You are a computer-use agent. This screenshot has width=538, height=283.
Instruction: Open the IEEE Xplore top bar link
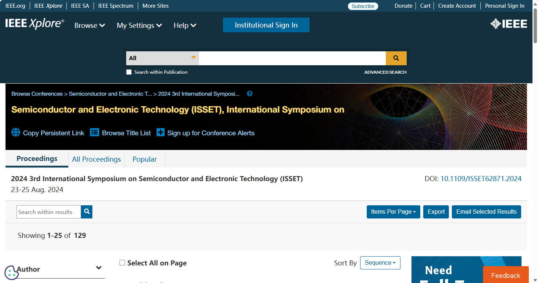(x=48, y=6)
